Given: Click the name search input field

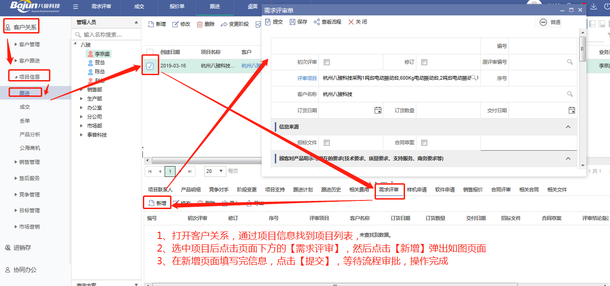Looking at the screenshot, I should 109,34.
